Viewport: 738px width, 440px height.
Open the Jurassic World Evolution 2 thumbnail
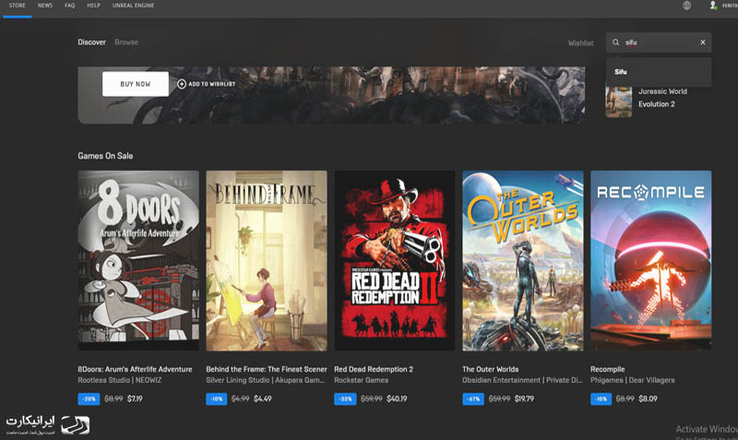[x=618, y=101]
